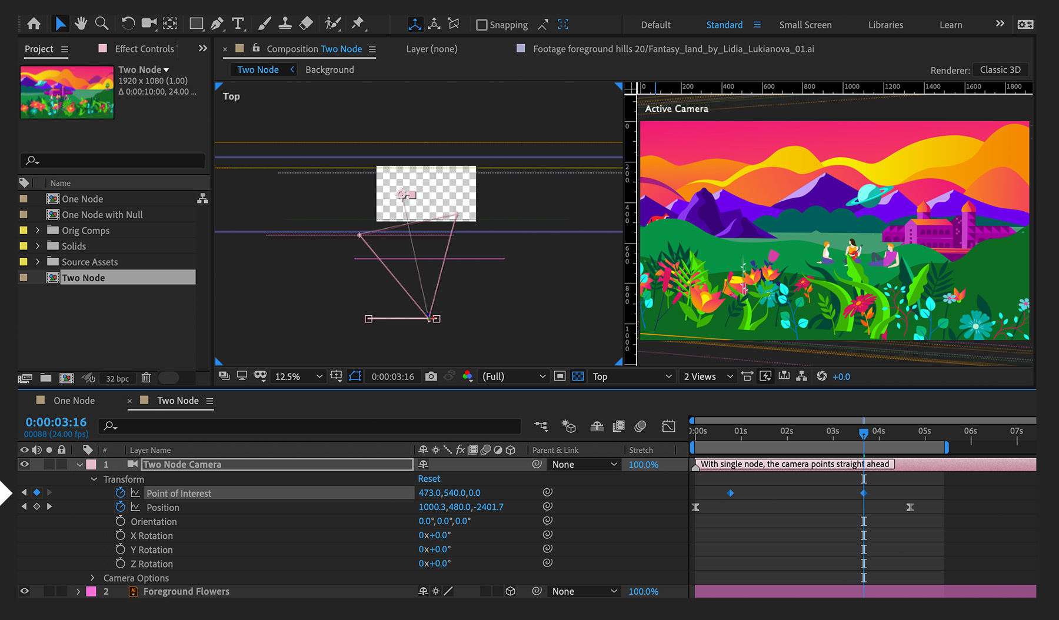Click the Home icon
The width and height of the screenshot is (1059, 620).
34,24
